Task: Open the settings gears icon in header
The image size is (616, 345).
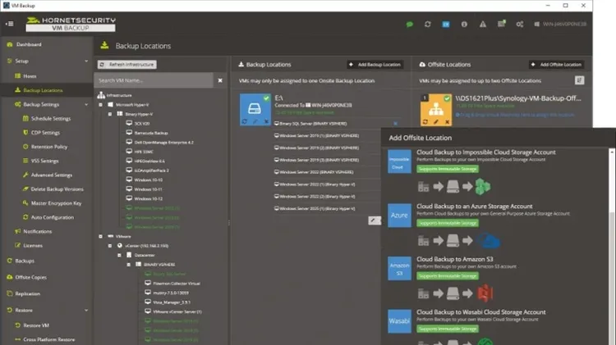Action: click(520, 24)
